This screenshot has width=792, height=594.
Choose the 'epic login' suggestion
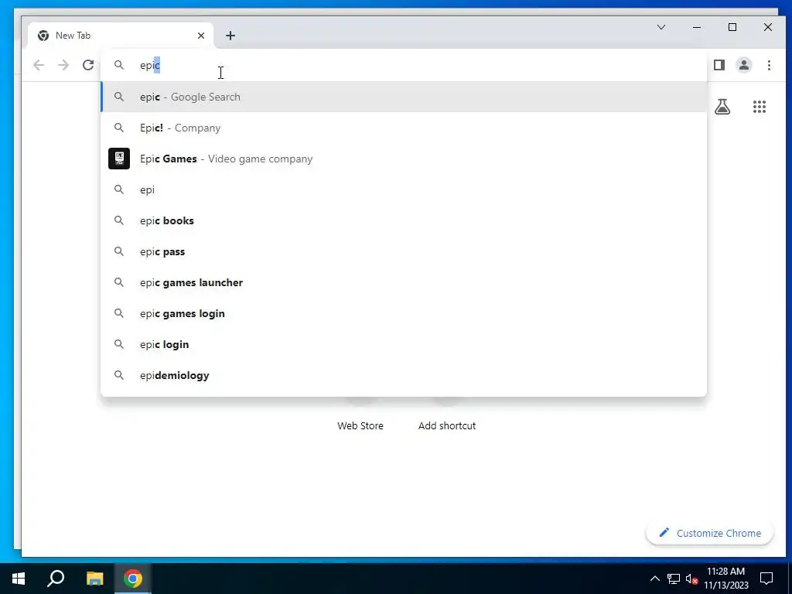(x=404, y=344)
